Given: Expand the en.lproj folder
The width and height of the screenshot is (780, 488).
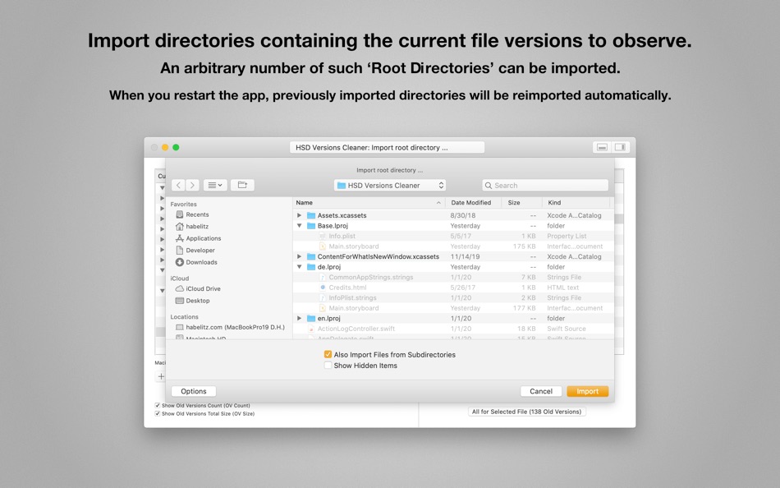Looking at the screenshot, I should 299,318.
